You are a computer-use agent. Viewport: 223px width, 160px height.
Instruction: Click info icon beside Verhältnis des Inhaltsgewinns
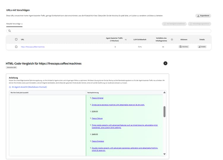click(x=172, y=40)
